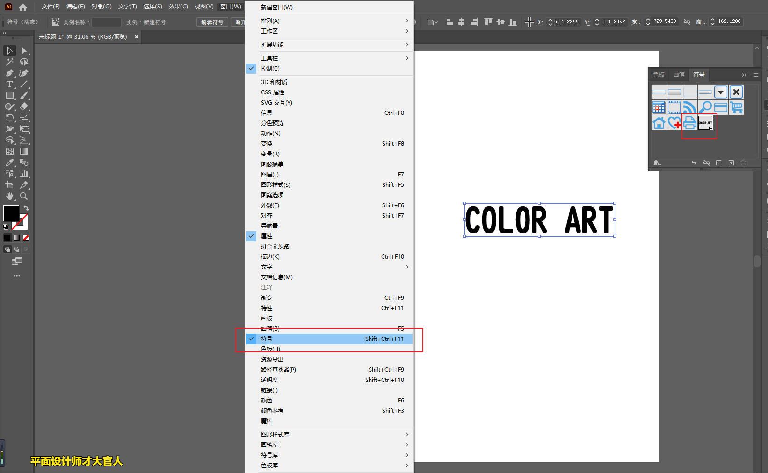Select the Selection tool arrow

coord(9,50)
